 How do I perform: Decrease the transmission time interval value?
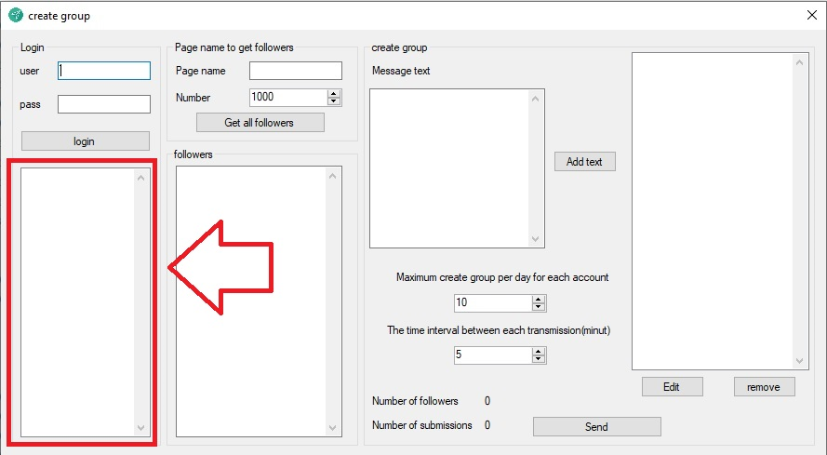[539, 359]
